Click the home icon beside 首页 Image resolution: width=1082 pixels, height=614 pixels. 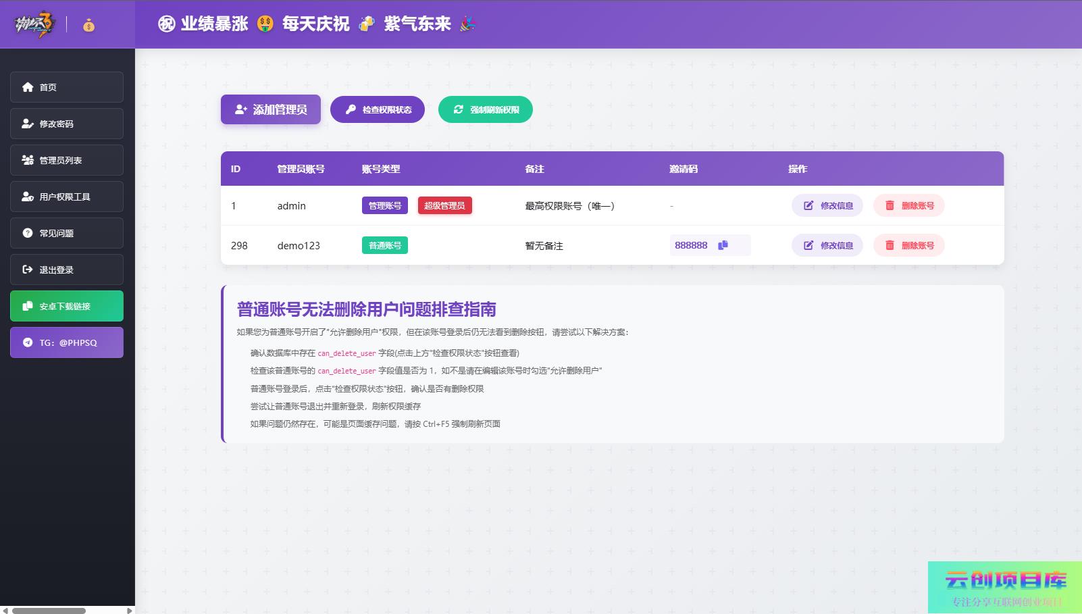pos(28,87)
